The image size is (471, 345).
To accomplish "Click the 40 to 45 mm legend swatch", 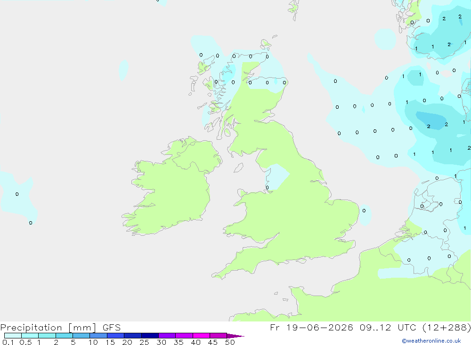I will (x=201, y=336).
